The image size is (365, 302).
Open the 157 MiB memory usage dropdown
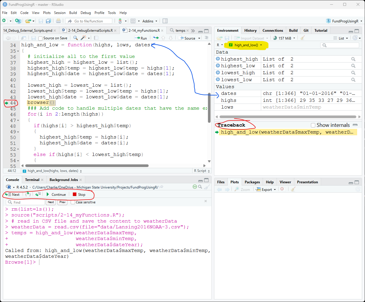coord(284,38)
